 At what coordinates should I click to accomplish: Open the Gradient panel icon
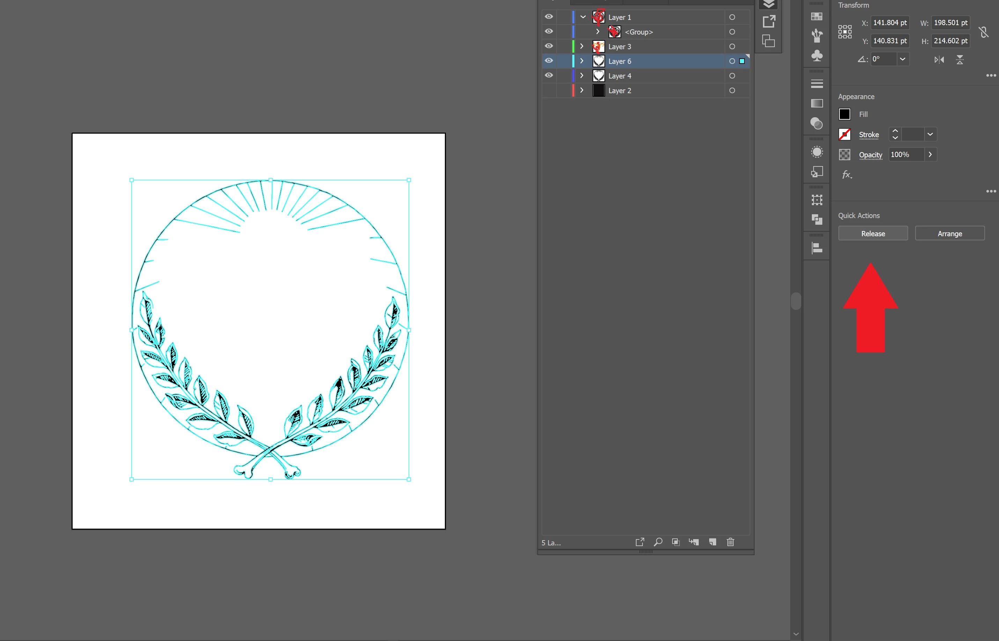pyautogui.click(x=817, y=103)
